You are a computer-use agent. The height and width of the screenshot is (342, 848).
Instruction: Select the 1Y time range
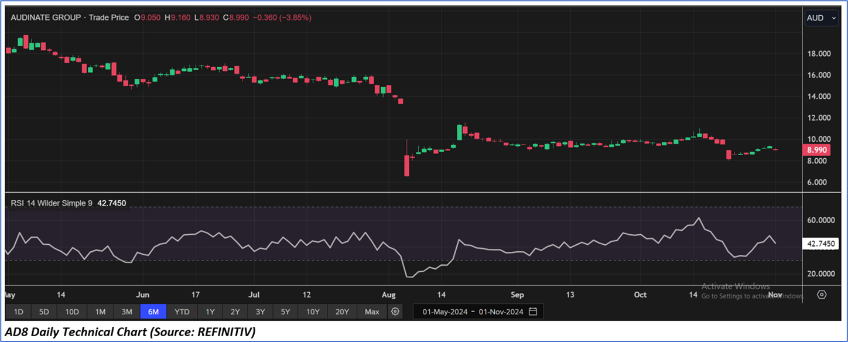coord(210,312)
